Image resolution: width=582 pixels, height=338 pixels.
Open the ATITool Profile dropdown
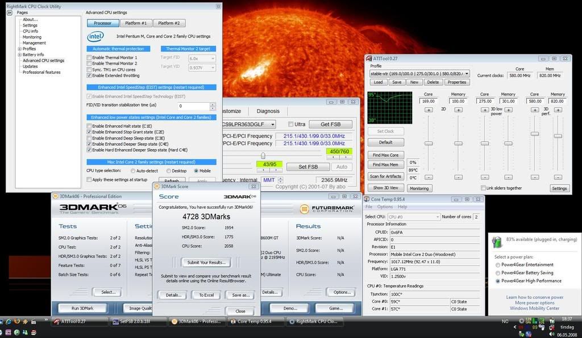(x=466, y=73)
